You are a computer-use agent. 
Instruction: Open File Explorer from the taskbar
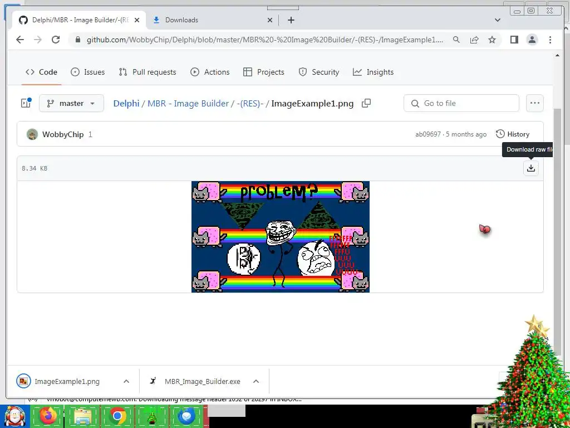click(x=83, y=416)
